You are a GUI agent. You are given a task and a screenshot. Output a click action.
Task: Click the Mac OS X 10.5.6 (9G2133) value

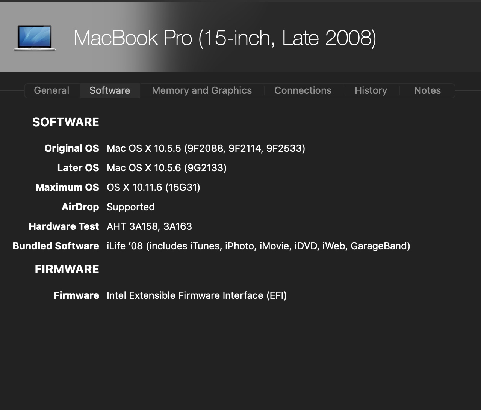tap(166, 168)
